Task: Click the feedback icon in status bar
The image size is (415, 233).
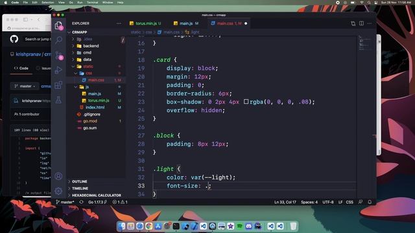Action: (361, 202)
